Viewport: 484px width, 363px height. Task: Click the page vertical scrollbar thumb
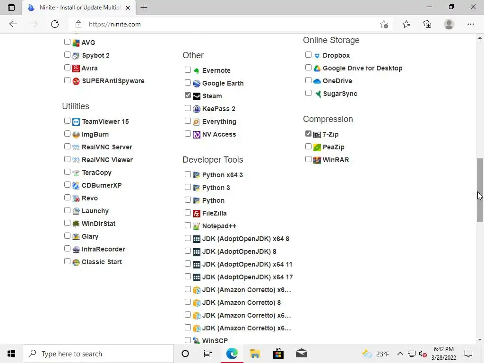click(x=480, y=190)
